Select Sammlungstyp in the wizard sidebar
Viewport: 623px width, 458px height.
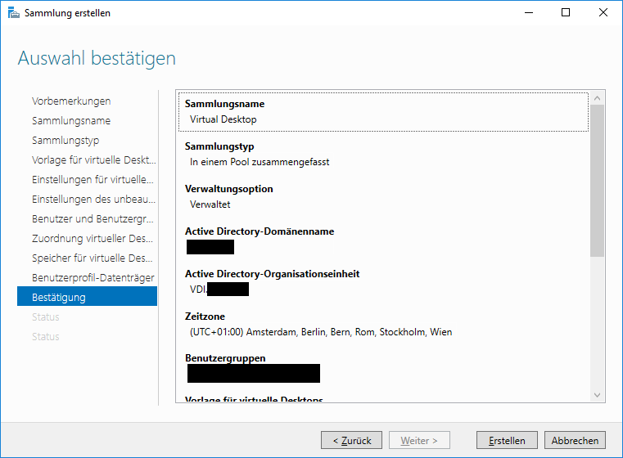coord(65,141)
